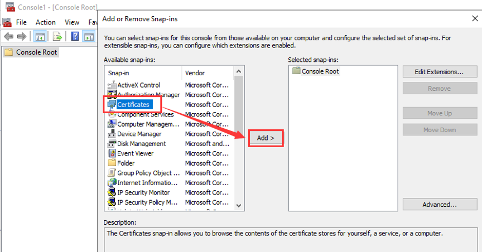Click the Forward arrow in MMC toolbar

tap(22, 37)
